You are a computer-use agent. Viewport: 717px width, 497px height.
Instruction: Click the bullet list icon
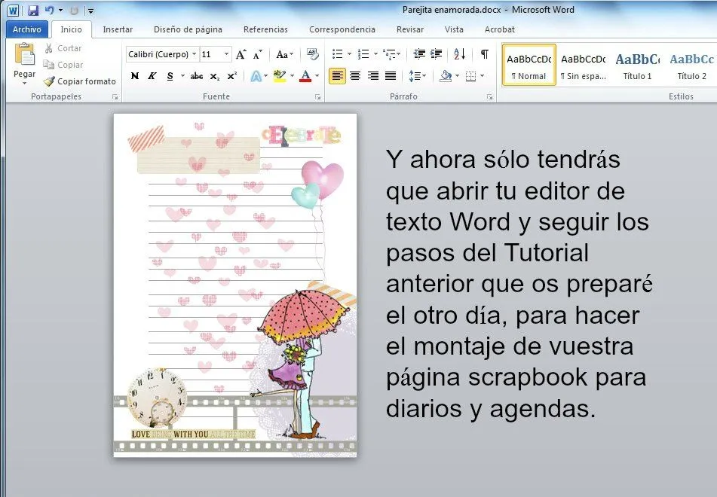point(338,54)
